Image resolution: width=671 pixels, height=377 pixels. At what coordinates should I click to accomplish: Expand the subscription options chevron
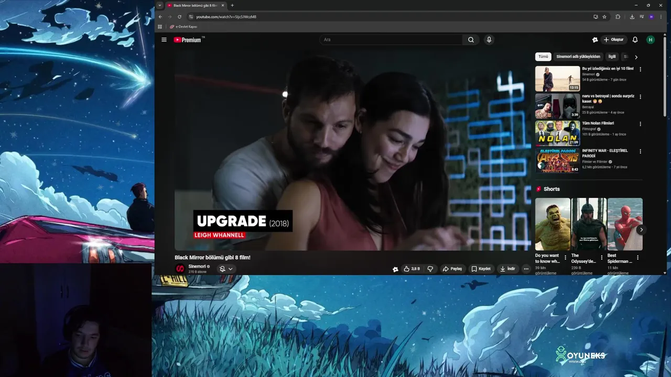[x=230, y=269]
